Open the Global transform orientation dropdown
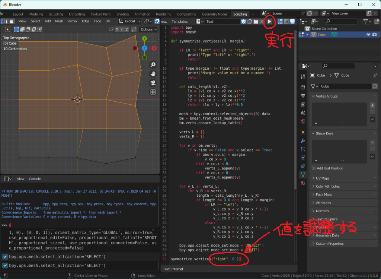This screenshot has width=381, height=279. [x=130, y=21]
